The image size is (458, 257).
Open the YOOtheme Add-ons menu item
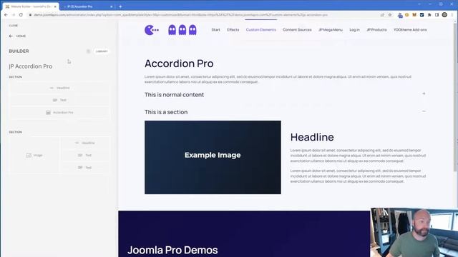pyautogui.click(x=410, y=30)
